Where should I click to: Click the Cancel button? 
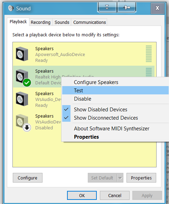(x=115, y=195)
